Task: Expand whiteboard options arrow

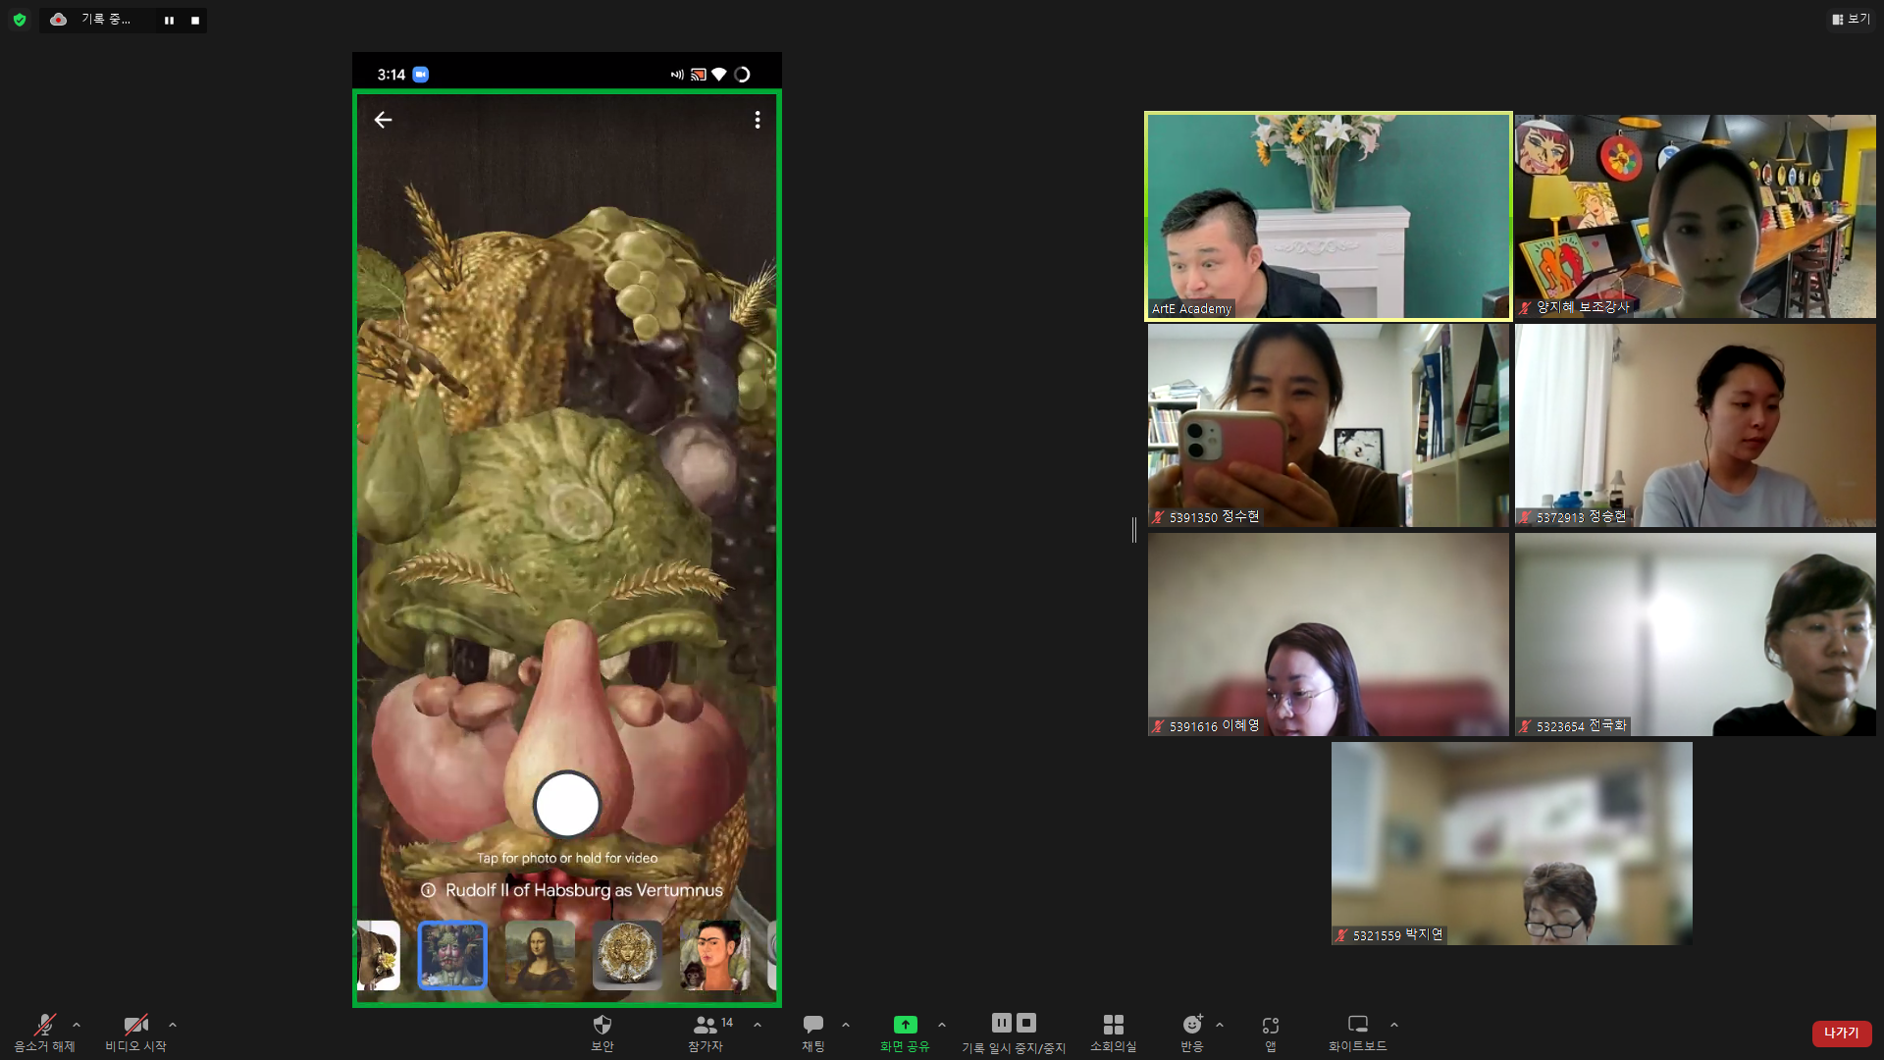Action: 1394,1025
